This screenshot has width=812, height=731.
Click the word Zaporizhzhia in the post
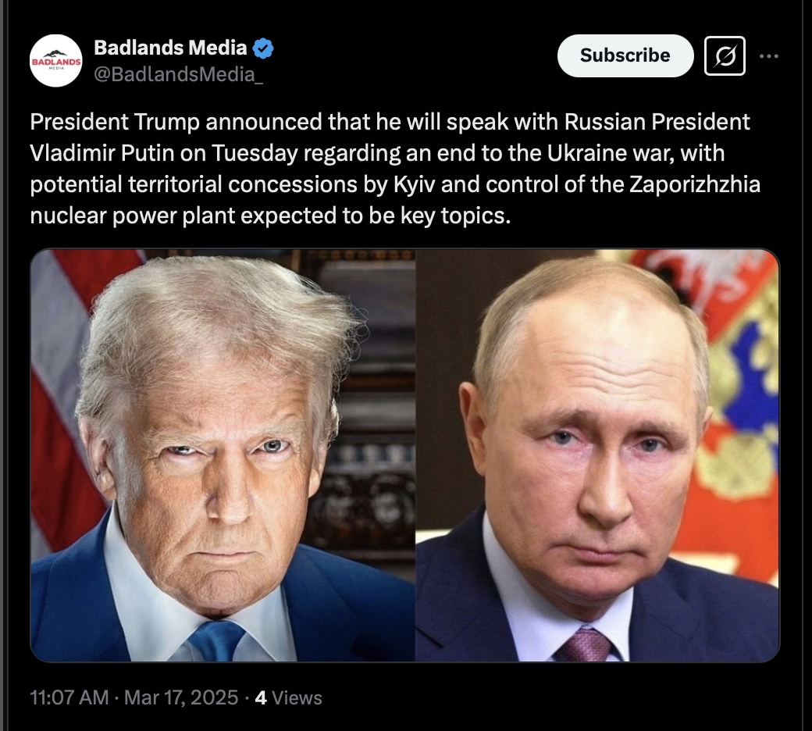(x=695, y=184)
